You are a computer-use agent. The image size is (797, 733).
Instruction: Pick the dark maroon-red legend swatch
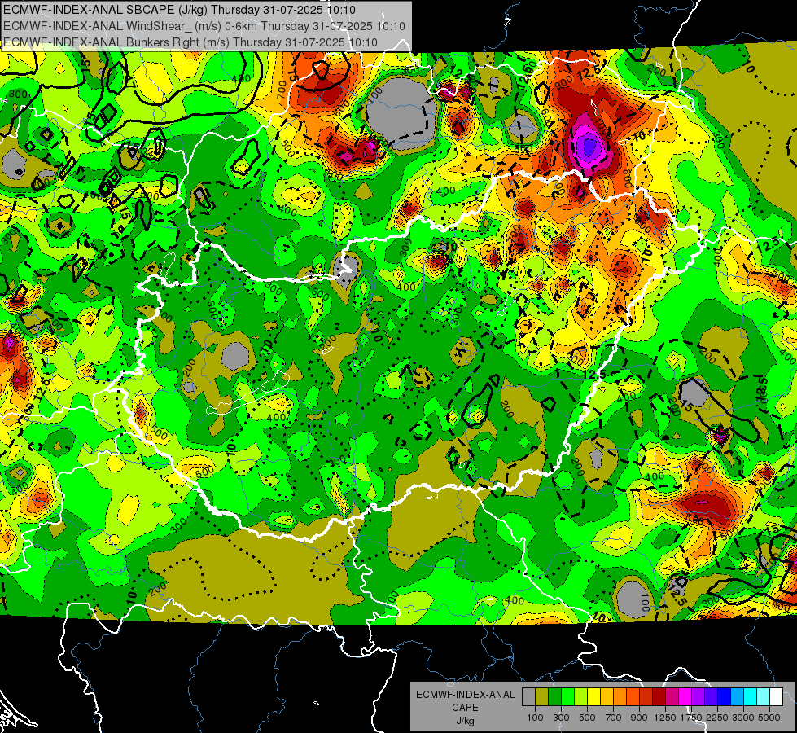coord(659,696)
